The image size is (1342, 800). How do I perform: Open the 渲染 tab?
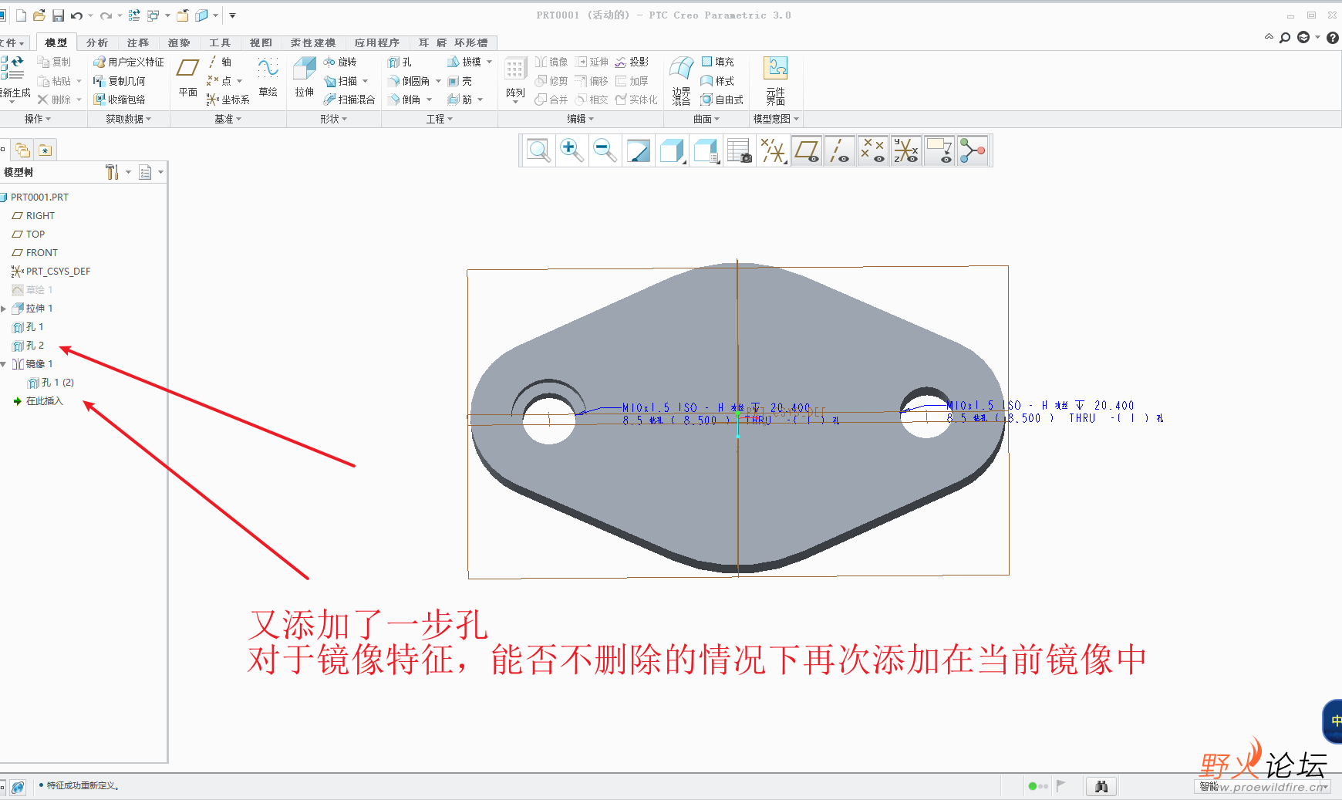click(x=179, y=42)
